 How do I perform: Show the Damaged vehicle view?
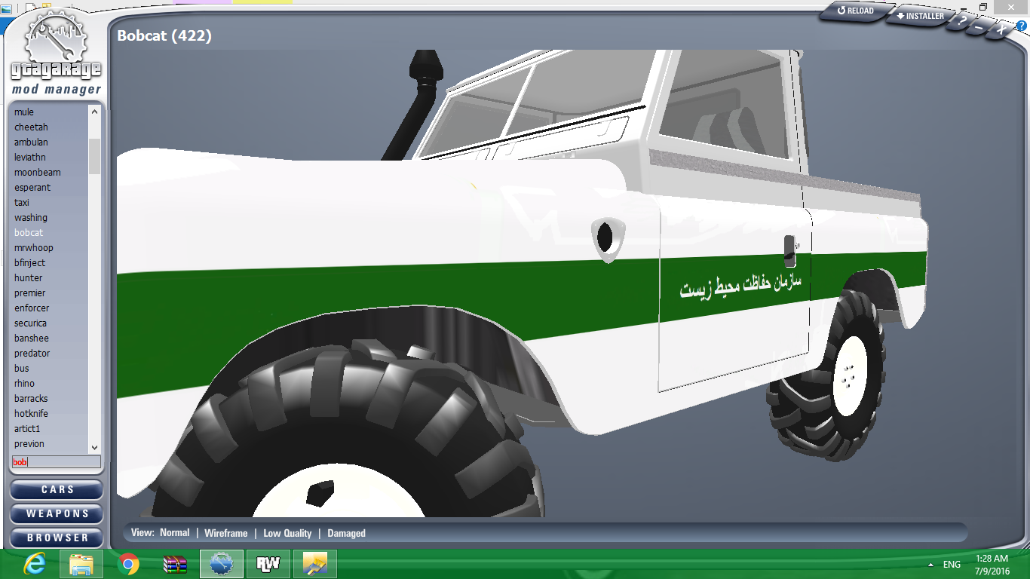tap(346, 533)
